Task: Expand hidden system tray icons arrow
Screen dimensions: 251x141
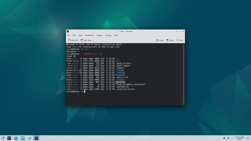Action: pyautogui.click(x=232, y=138)
